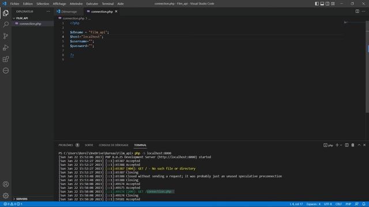Switch to the Démarrage tab
The width and height of the screenshot is (369, 207).
pos(69,11)
